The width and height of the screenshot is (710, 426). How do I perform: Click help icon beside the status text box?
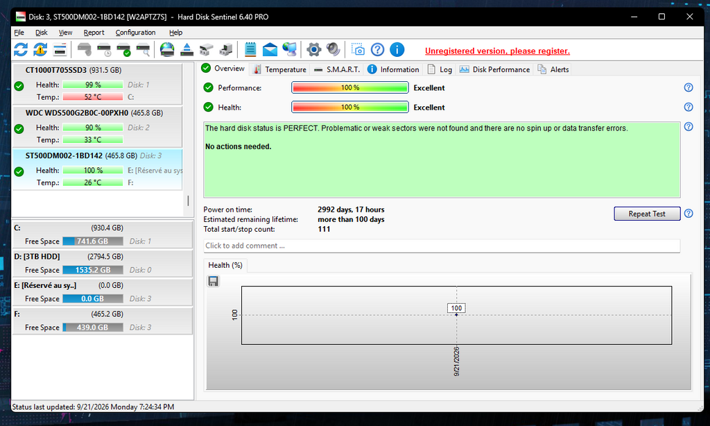pos(689,126)
